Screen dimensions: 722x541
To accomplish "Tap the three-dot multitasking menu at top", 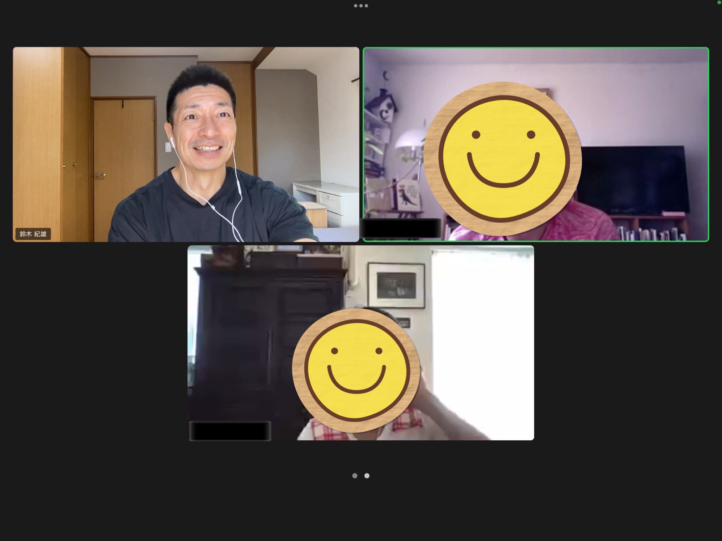I will pos(361,6).
